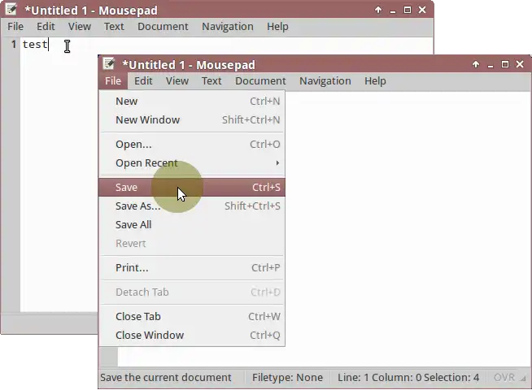
Task: Click the File menu in front window
Action: coord(113,81)
